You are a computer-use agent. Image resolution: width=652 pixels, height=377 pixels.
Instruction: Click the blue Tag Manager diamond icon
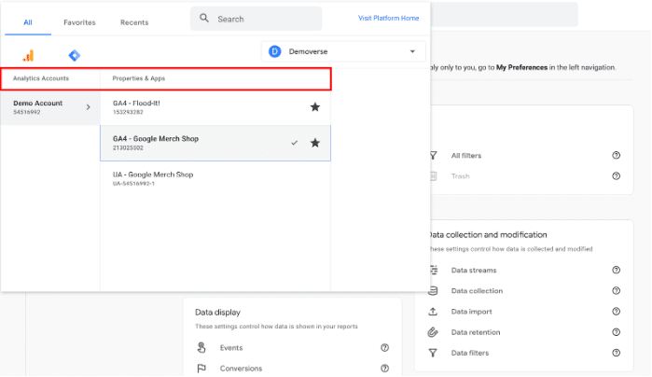[75, 55]
